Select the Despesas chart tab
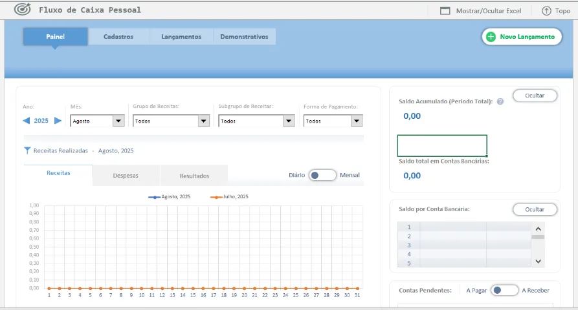Viewport: 578px width, 310px height. pos(126,176)
